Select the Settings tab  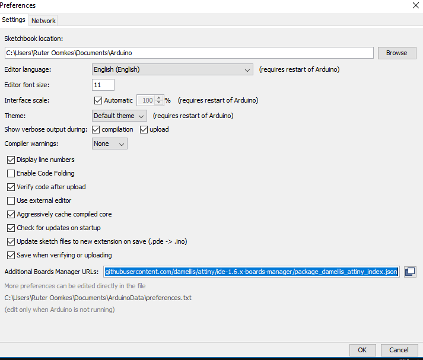[14, 20]
